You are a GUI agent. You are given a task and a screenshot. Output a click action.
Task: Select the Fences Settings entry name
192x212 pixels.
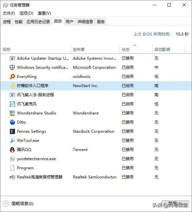click(31, 131)
